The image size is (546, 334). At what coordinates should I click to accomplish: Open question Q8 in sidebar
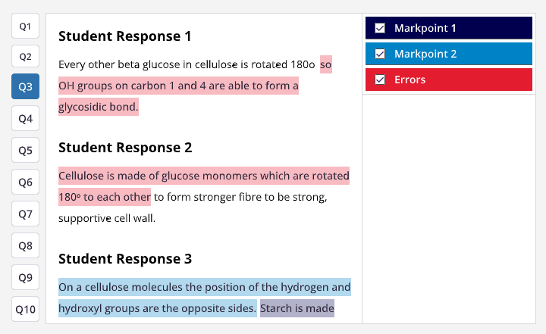(x=25, y=246)
